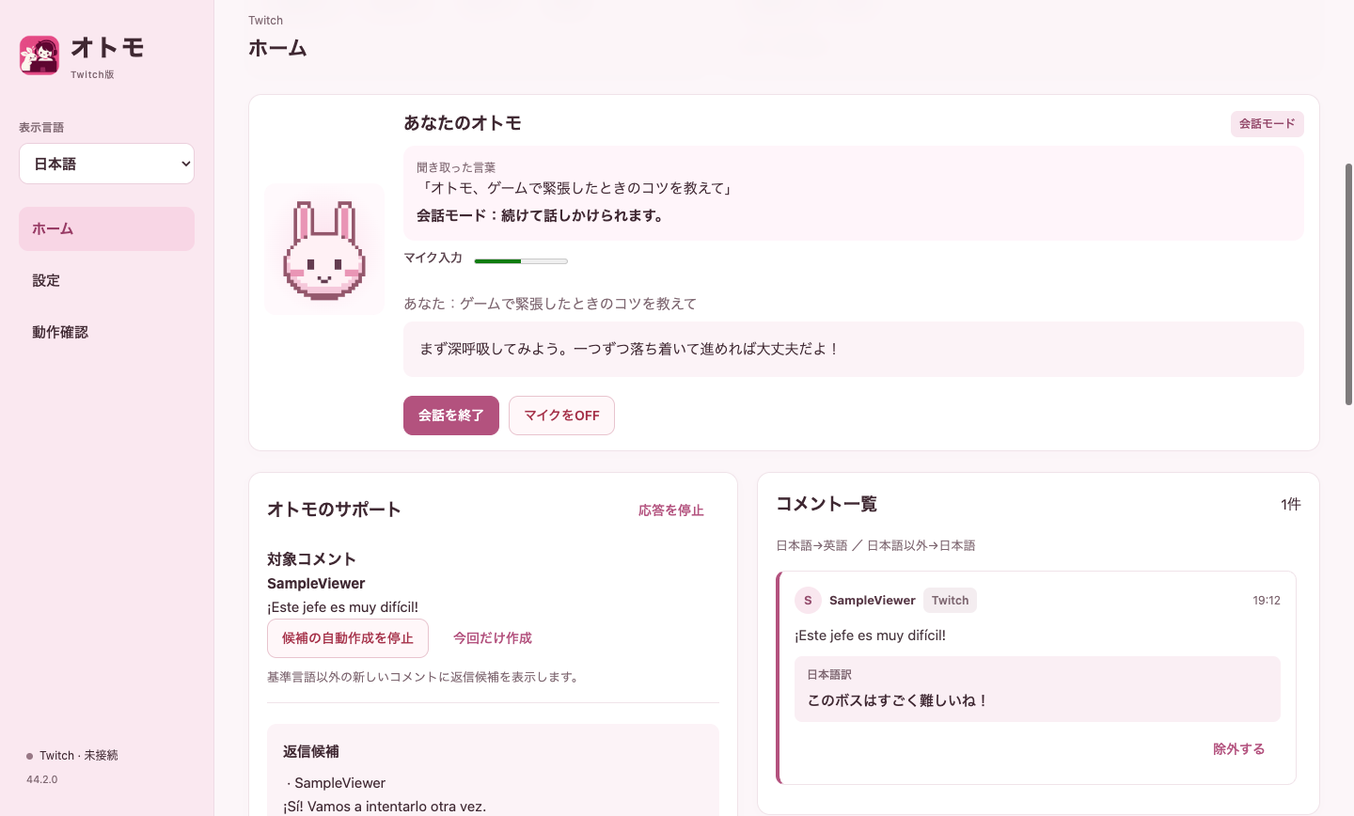Click the Twitch tag on SampleViewer's comment
1354x816 pixels.
pyautogui.click(x=951, y=601)
